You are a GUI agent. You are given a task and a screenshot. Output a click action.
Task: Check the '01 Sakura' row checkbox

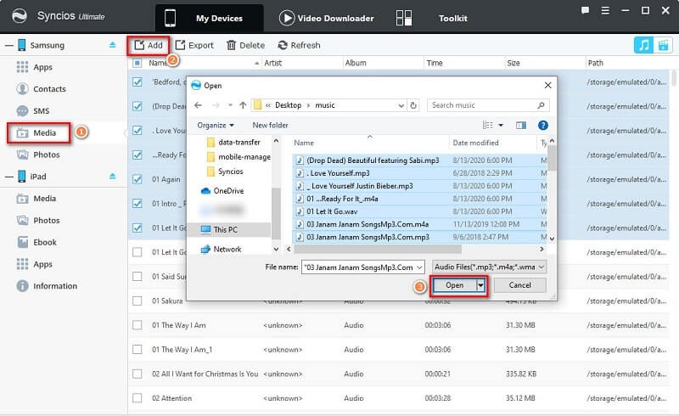[137, 301]
